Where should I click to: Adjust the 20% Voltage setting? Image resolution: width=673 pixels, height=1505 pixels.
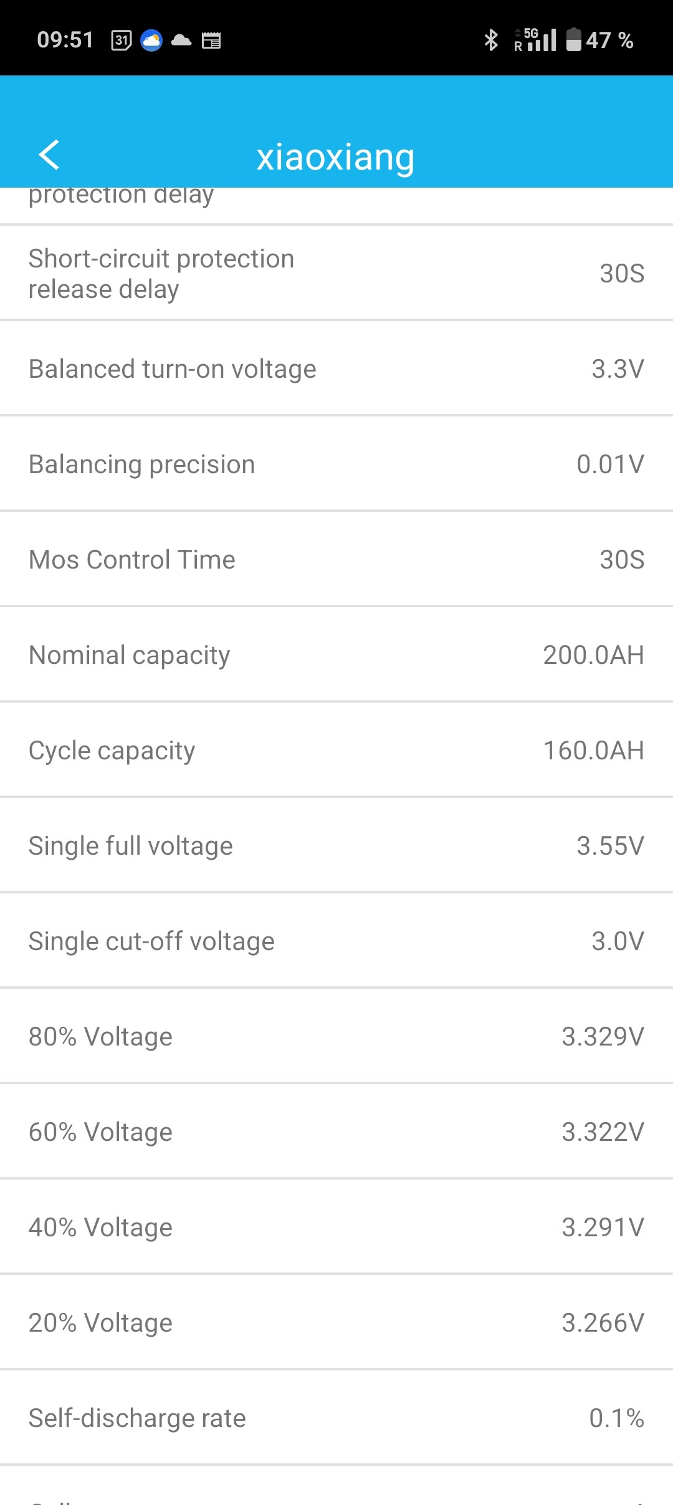pos(336,1323)
